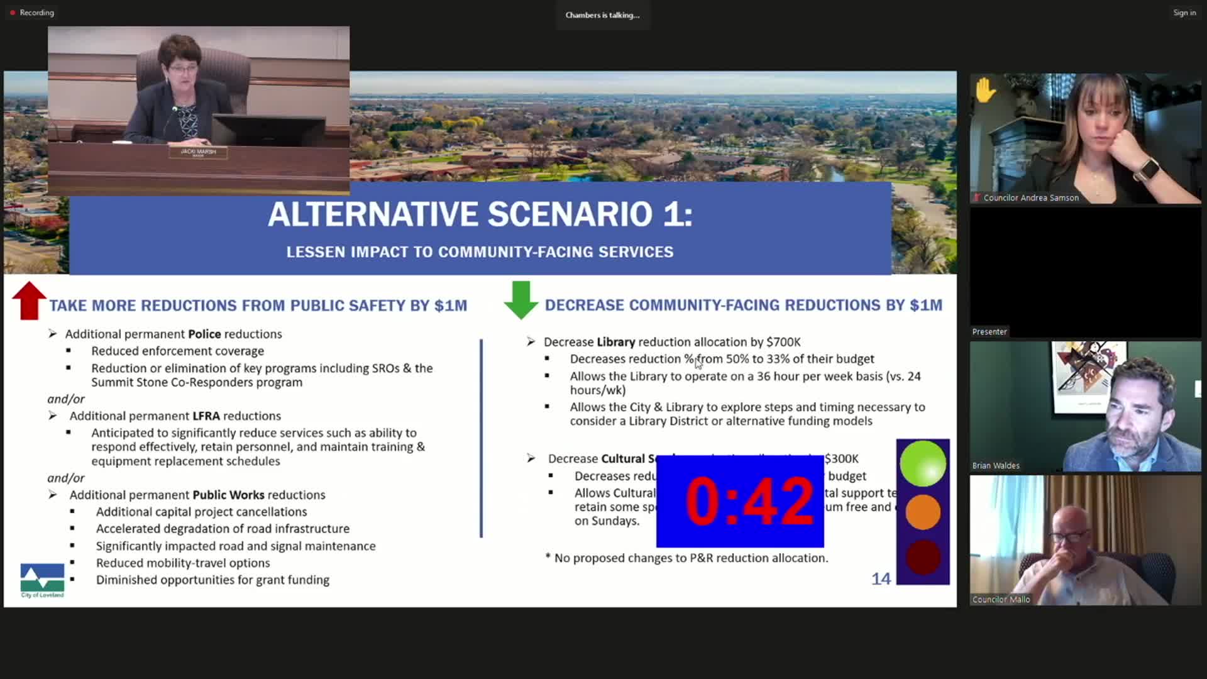Click slide page number 14

click(x=880, y=578)
